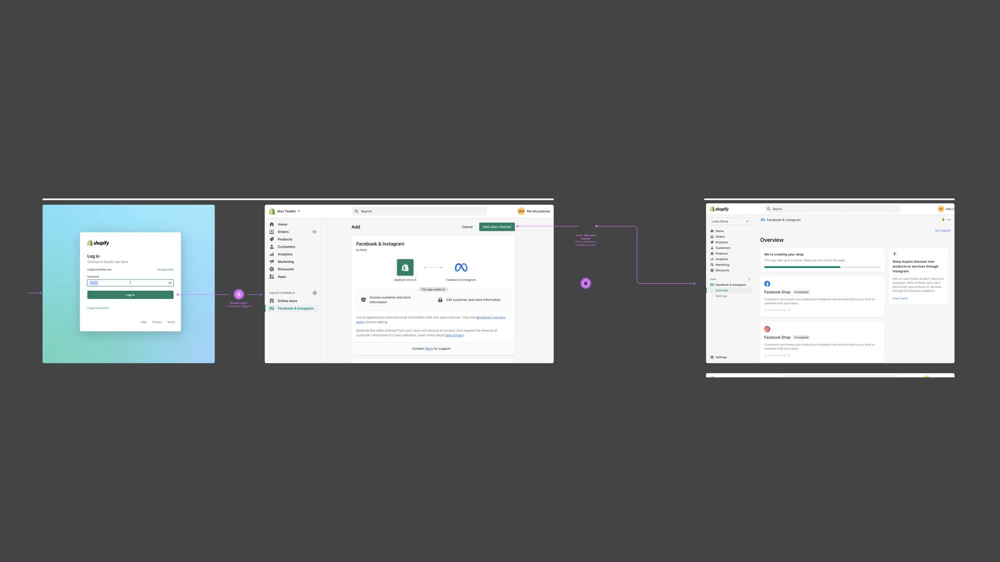The height and width of the screenshot is (562, 1000).
Task: Click the shop creation progress bar
Action: pyautogui.click(x=822, y=267)
